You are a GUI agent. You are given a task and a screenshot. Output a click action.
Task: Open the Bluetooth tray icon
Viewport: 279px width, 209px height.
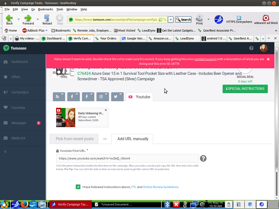click(x=167, y=204)
